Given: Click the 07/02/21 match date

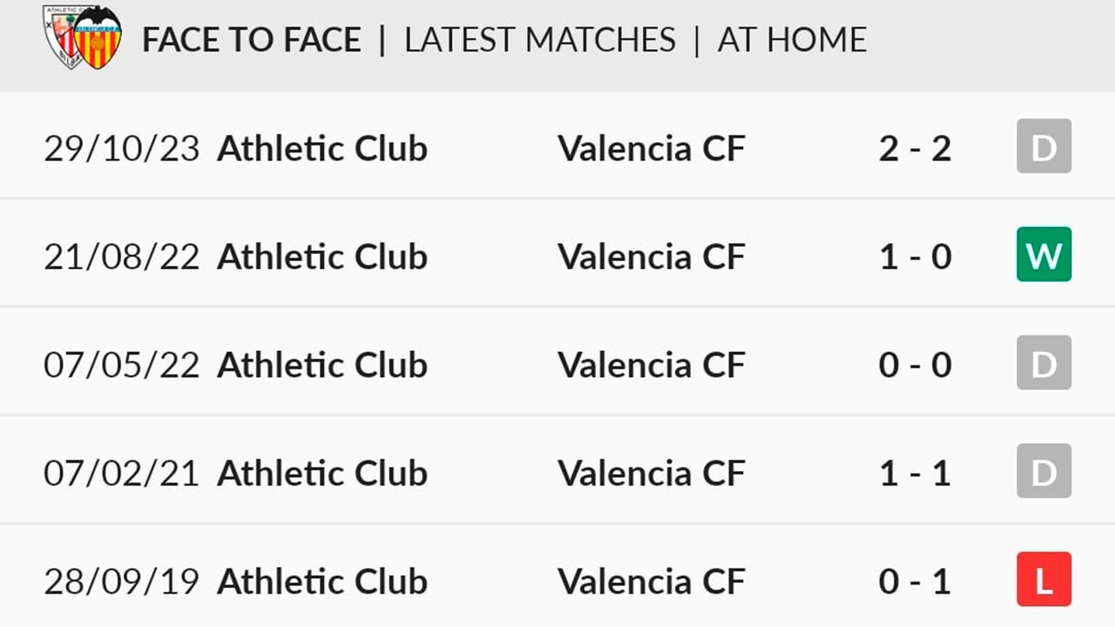Looking at the screenshot, I should [121, 473].
